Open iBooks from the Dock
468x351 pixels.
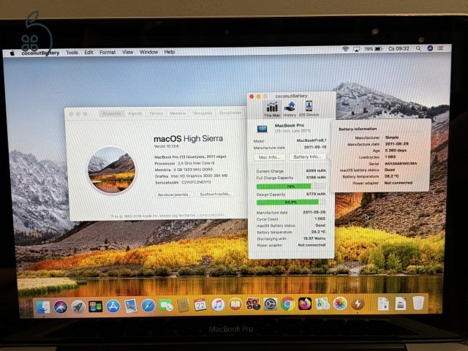[235, 305]
